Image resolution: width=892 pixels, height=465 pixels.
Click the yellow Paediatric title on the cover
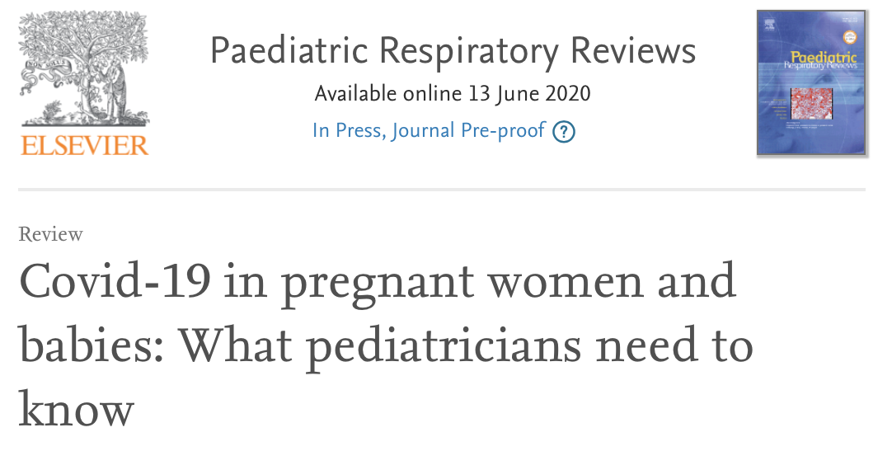pos(824,57)
